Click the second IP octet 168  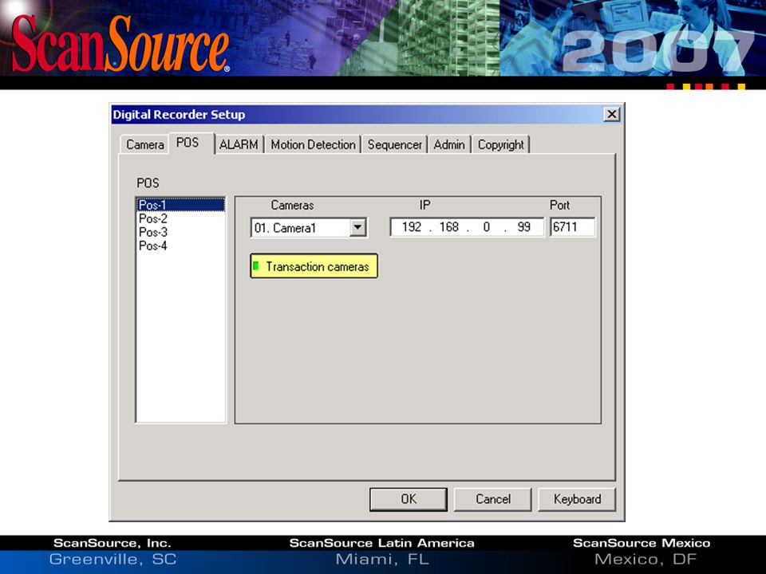pos(448,227)
